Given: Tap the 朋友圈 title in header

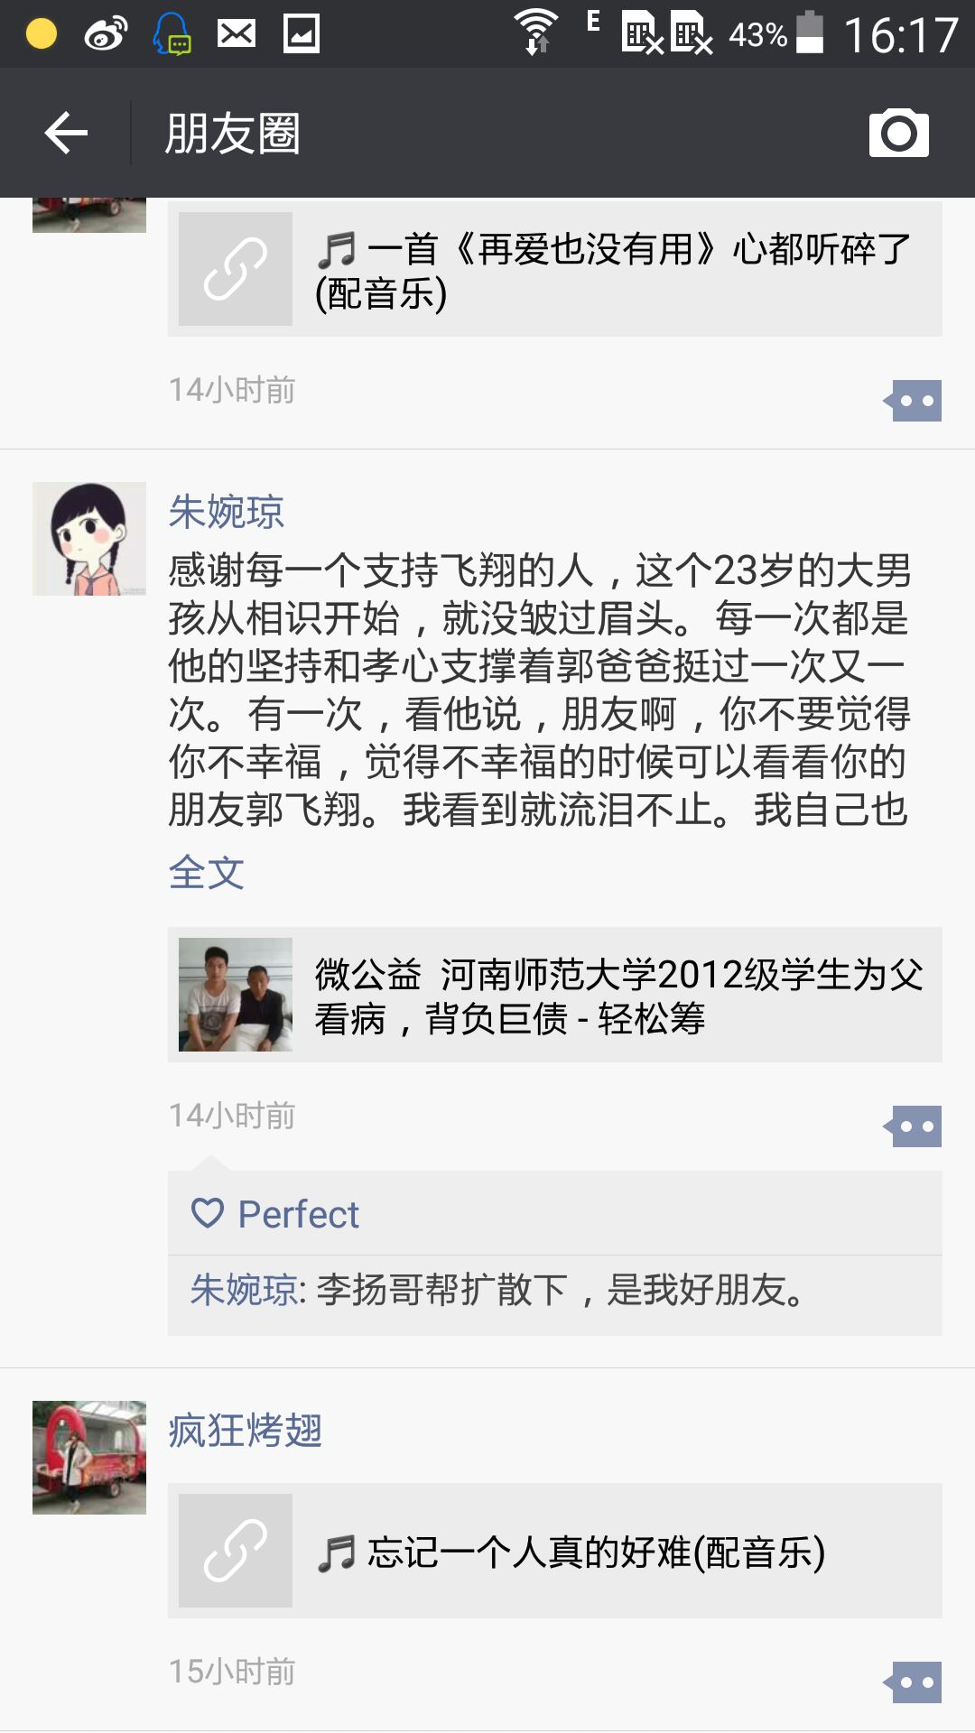Looking at the screenshot, I should click(232, 134).
